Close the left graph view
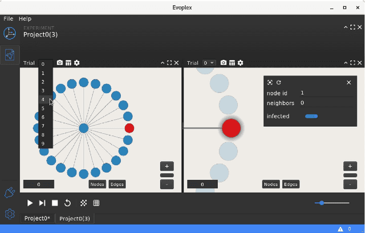The width and height of the screenshot is (365, 233). 176,63
